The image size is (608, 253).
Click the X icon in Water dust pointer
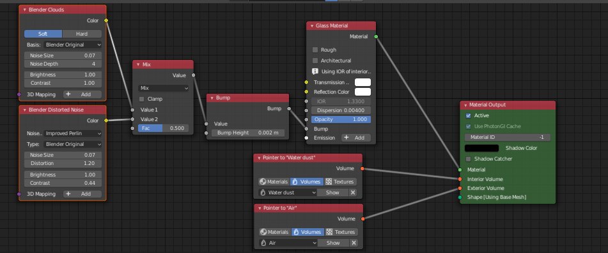click(x=353, y=192)
